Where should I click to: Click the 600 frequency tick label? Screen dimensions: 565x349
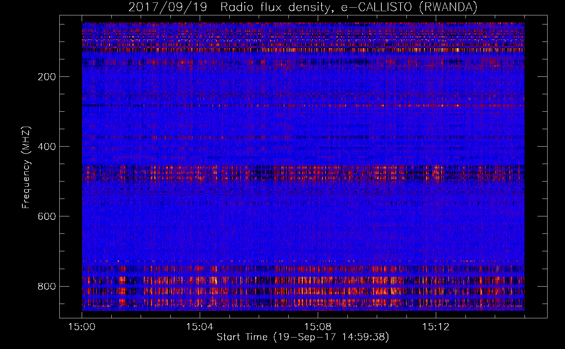(47, 216)
